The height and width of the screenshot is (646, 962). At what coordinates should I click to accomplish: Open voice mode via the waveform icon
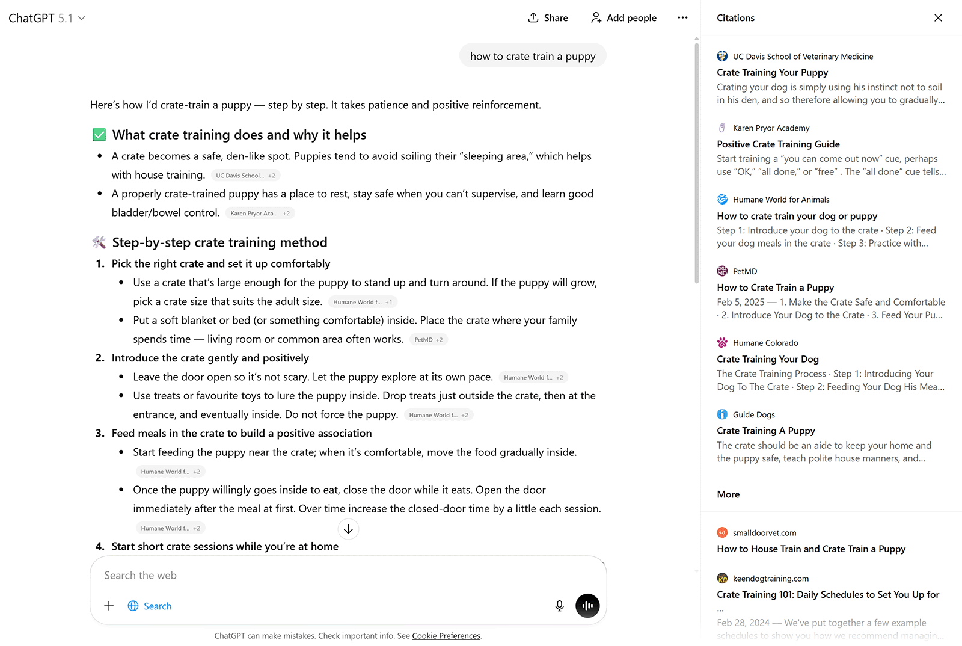587,606
